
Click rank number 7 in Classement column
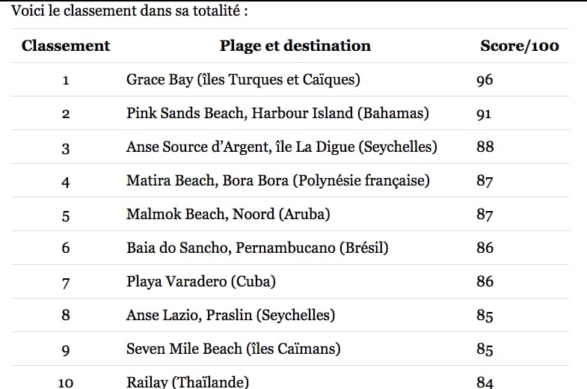pyautogui.click(x=66, y=283)
